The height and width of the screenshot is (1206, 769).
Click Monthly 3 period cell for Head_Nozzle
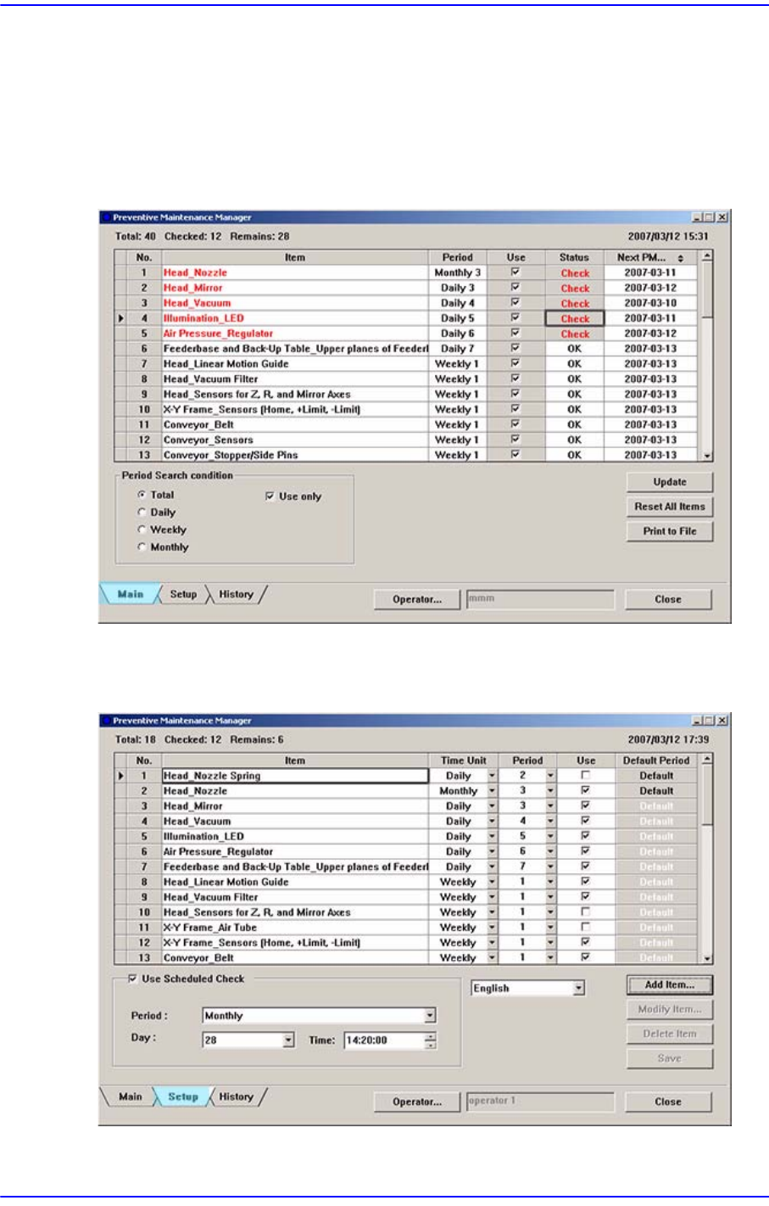tap(457, 272)
